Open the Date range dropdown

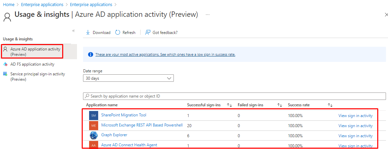tap(128, 78)
